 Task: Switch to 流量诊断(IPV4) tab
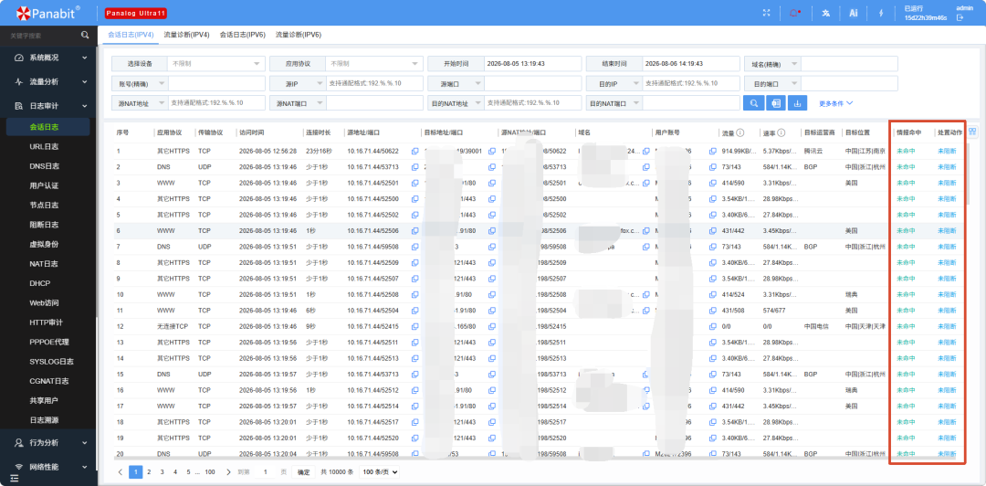tap(186, 35)
